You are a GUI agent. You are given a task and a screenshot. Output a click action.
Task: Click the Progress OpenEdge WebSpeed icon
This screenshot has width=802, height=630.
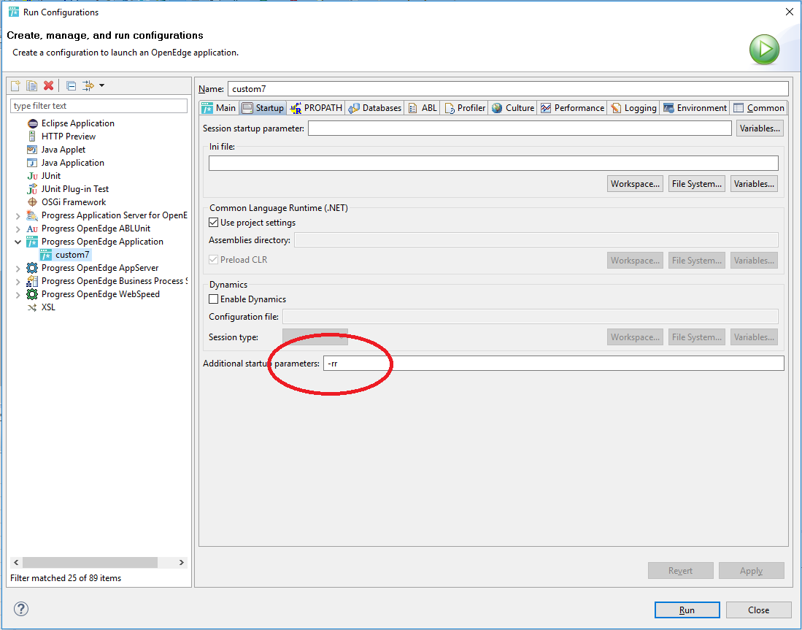32,294
